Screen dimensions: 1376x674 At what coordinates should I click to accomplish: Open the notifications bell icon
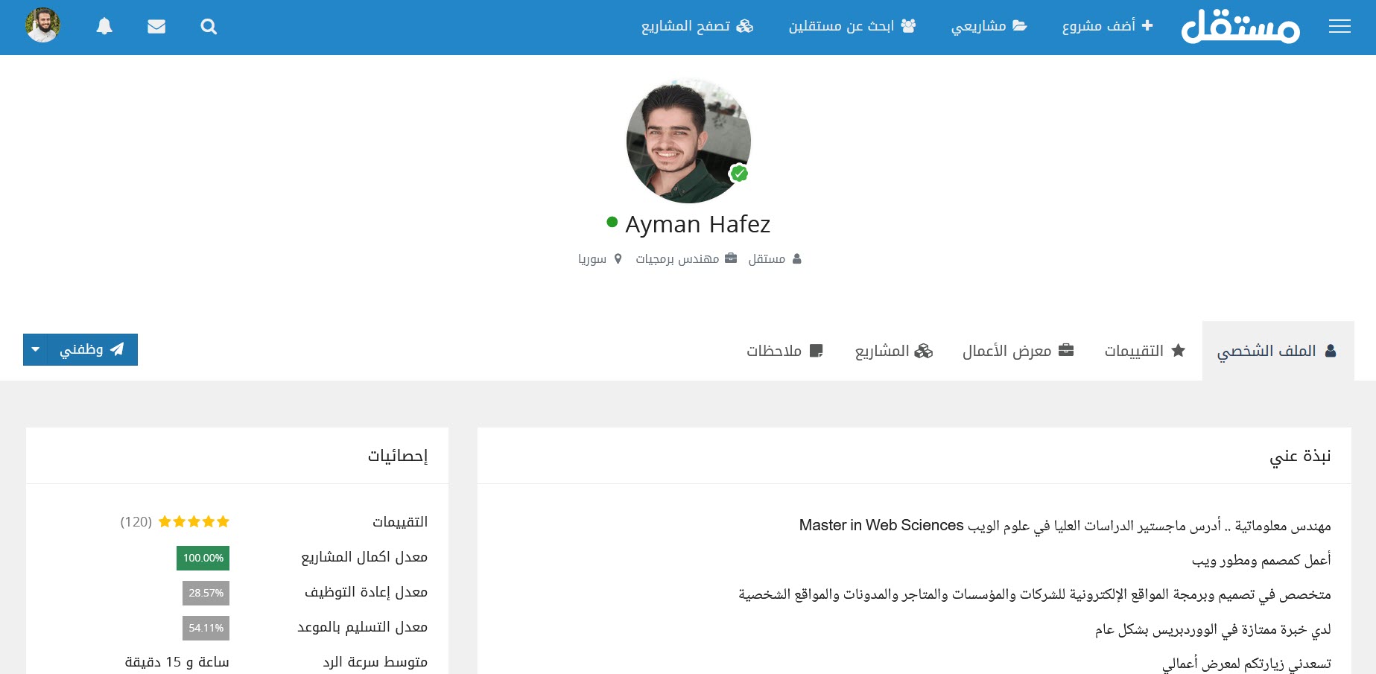(104, 27)
